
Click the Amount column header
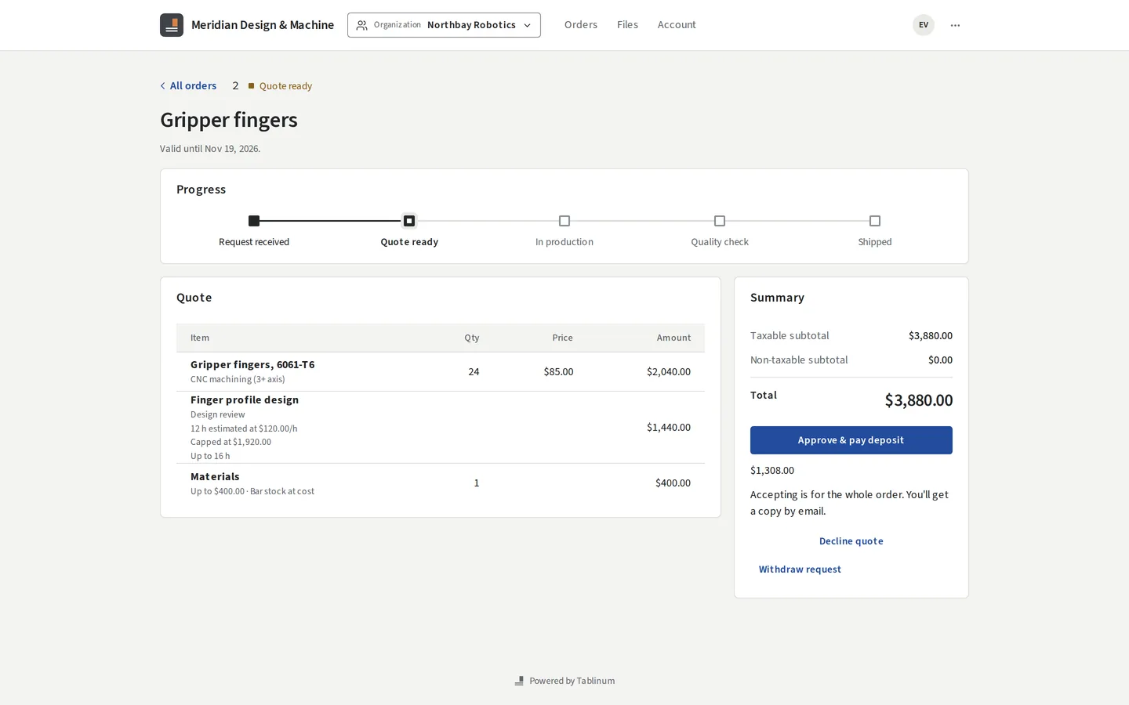[673, 338]
